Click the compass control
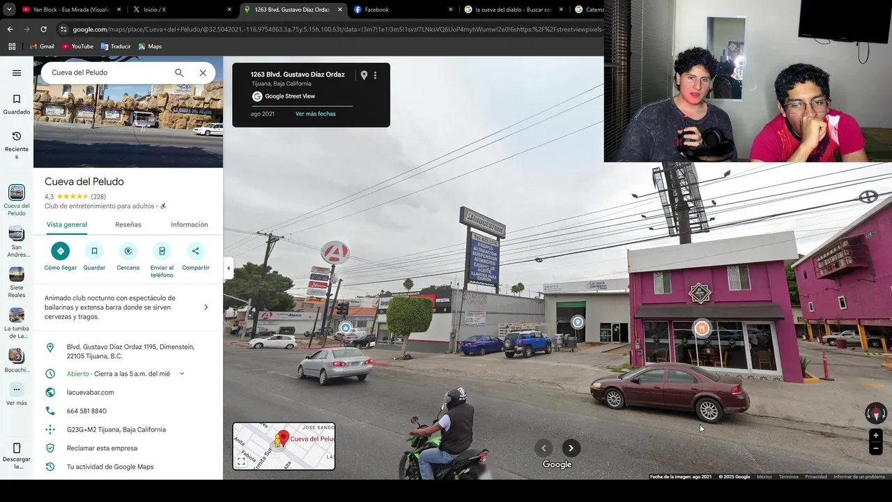Viewport: 892px width, 502px height. [x=876, y=413]
